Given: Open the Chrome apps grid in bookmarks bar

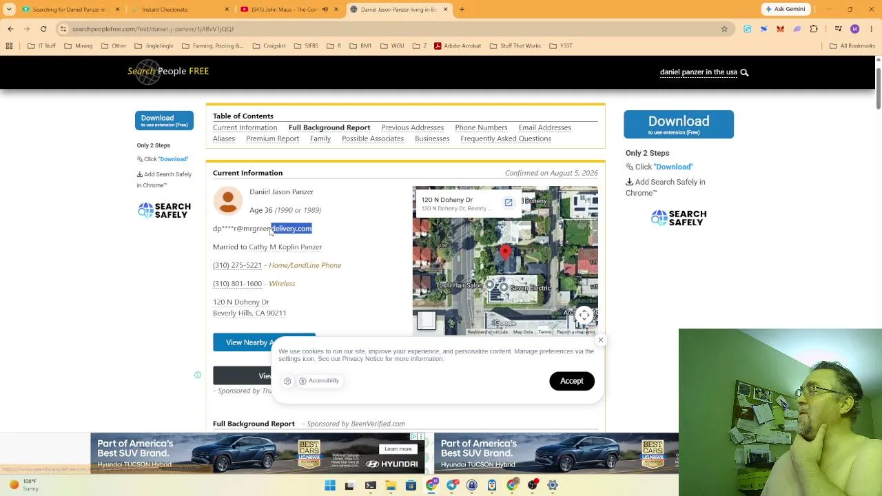Looking at the screenshot, I should pyautogui.click(x=9, y=46).
